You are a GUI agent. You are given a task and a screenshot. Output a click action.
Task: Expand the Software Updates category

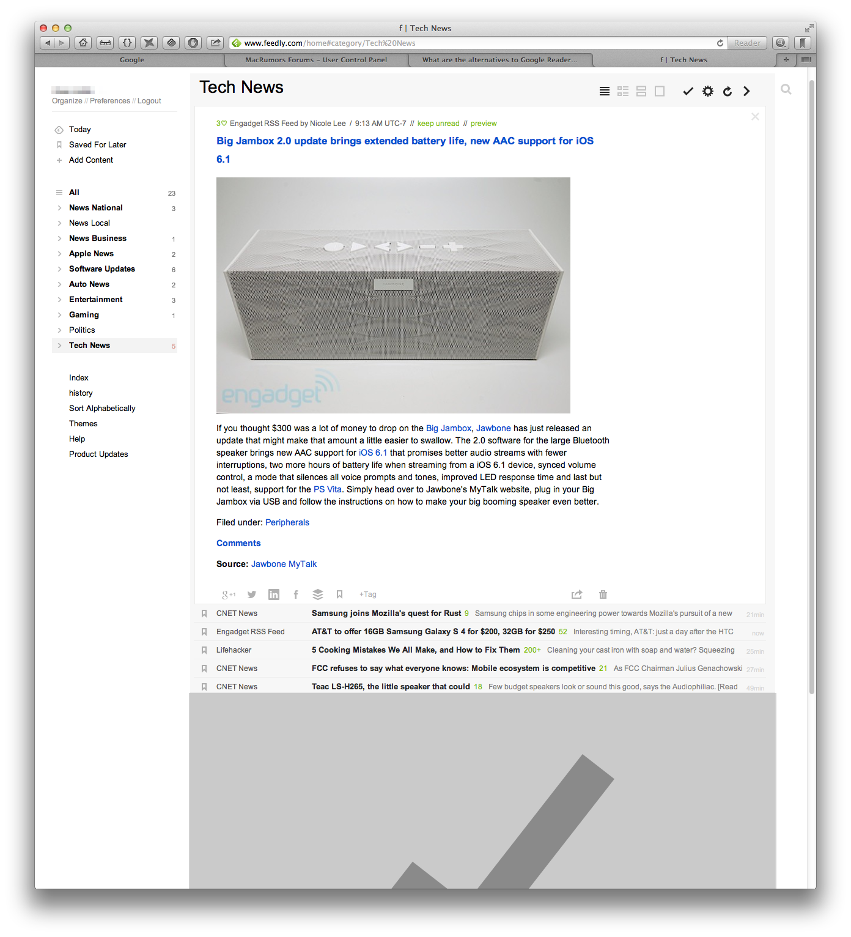(x=59, y=269)
